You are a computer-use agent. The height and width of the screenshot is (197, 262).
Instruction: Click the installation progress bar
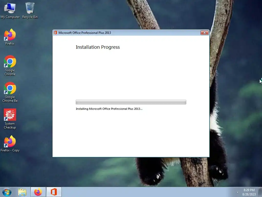click(131, 102)
